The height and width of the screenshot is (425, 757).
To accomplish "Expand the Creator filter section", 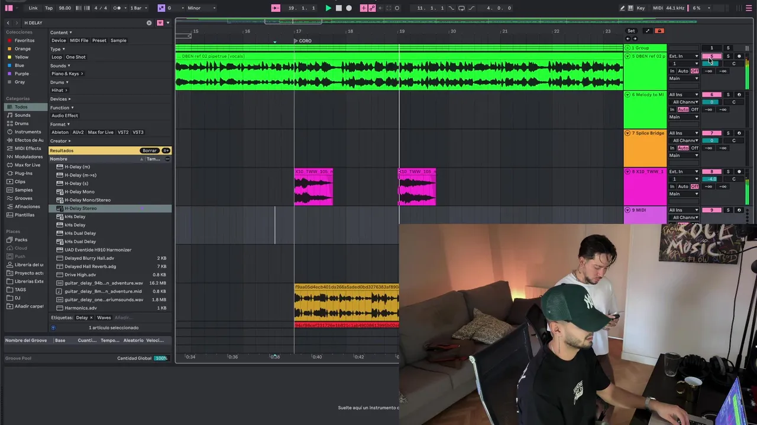I will (60, 140).
